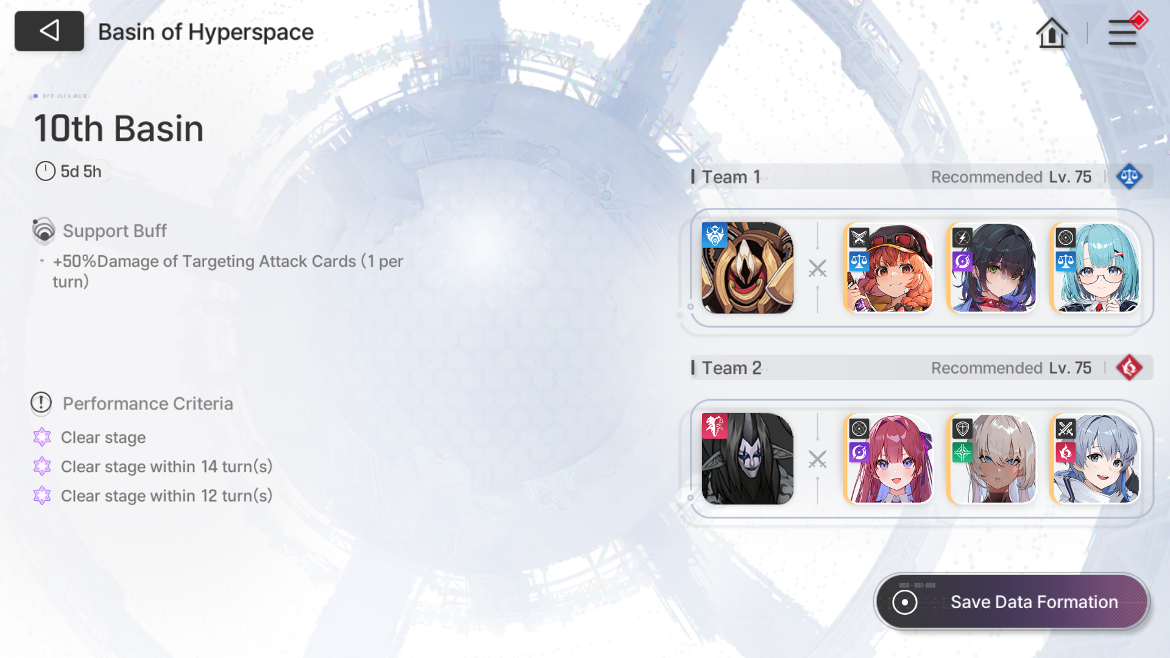Select the Team 2 header label
The height and width of the screenshot is (658, 1170).
pyautogui.click(x=731, y=368)
